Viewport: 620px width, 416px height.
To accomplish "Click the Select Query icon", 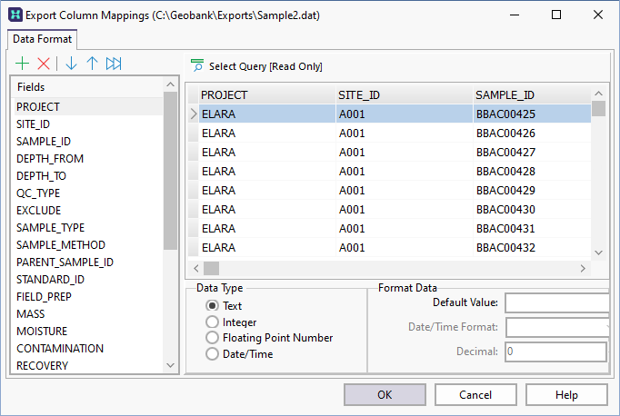I will coord(196,66).
